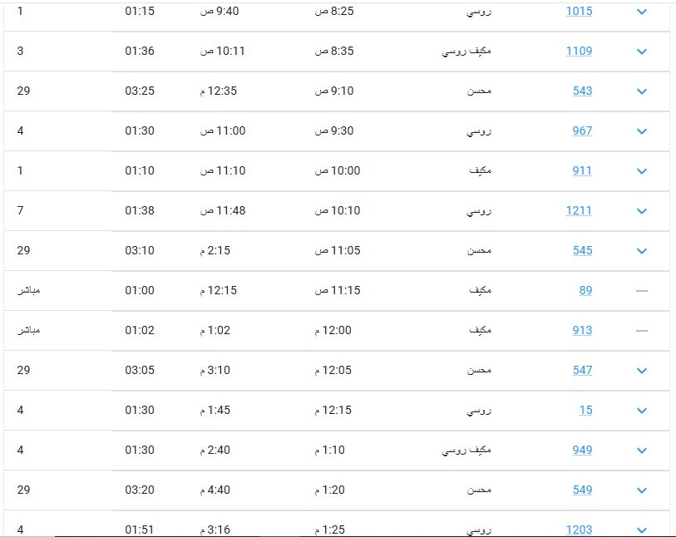Open train number 1203 link

(x=579, y=530)
